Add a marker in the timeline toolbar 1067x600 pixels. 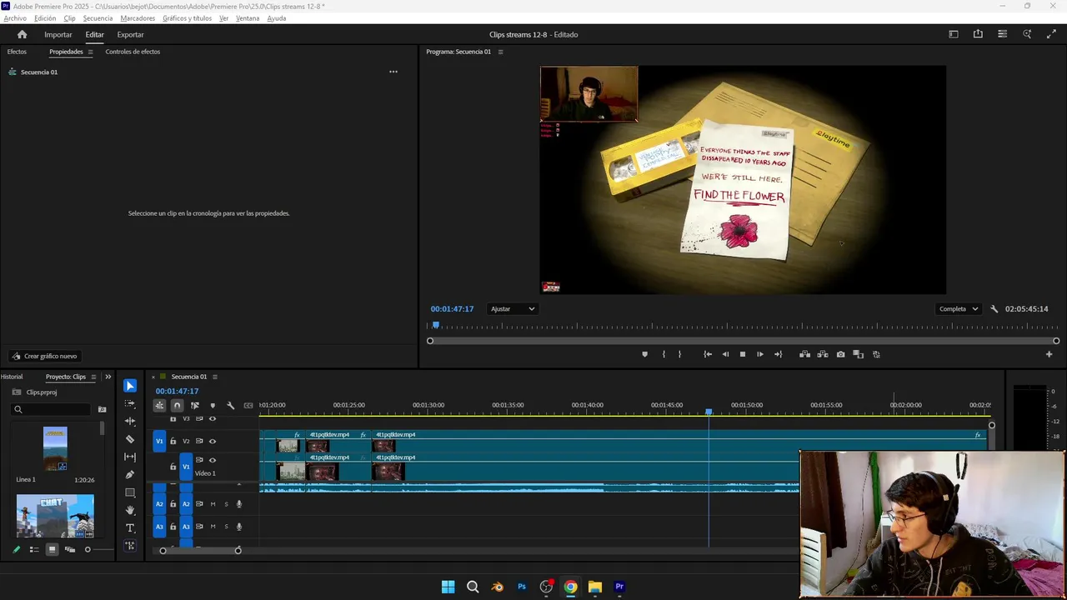coord(213,405)
